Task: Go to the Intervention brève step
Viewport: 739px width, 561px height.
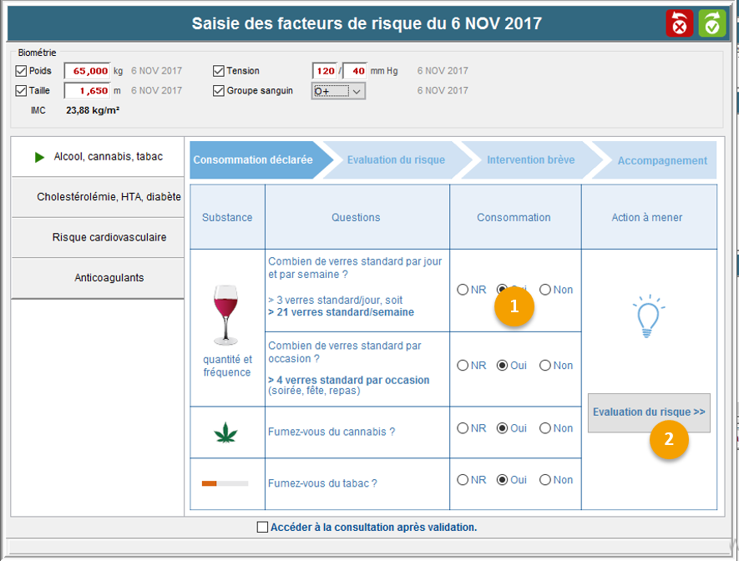Action: click(531, 160)
